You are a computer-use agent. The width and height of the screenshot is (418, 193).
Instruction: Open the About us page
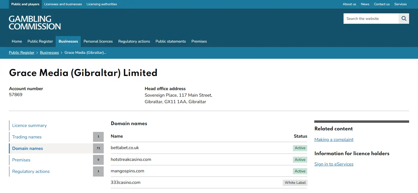pyautogui.click(x=349, y=4)
